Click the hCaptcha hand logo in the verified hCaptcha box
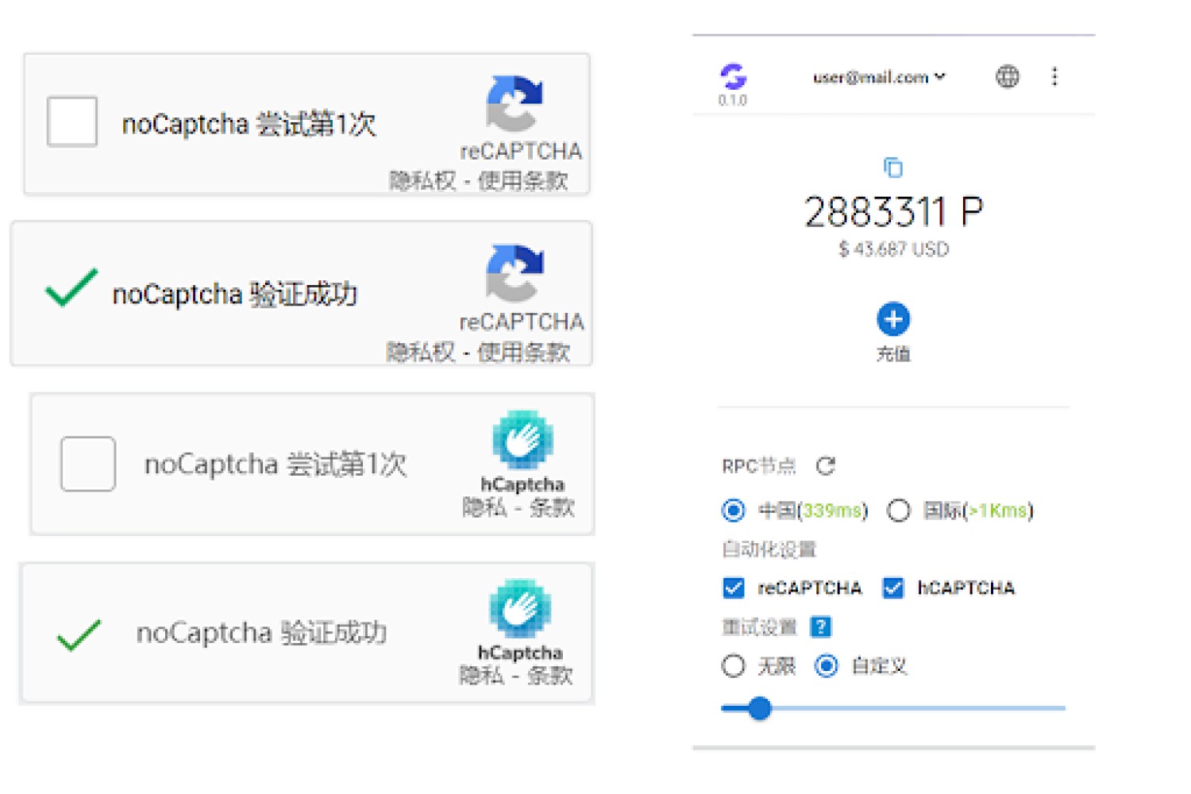 click(x=520, y=609)
